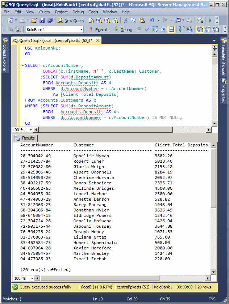The height and width of the screenshot is (304, 229).
Task: Open the Debug menu
Action: (78, 12)
